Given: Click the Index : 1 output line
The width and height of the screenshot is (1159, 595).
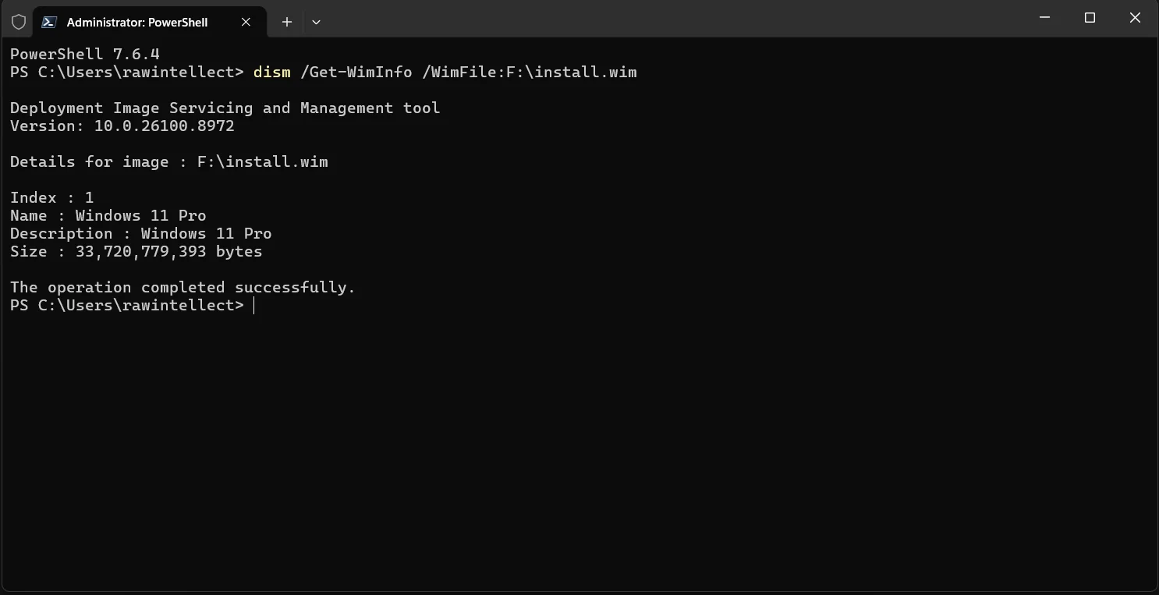Looking at the screenshot, I should pos(52,197).
